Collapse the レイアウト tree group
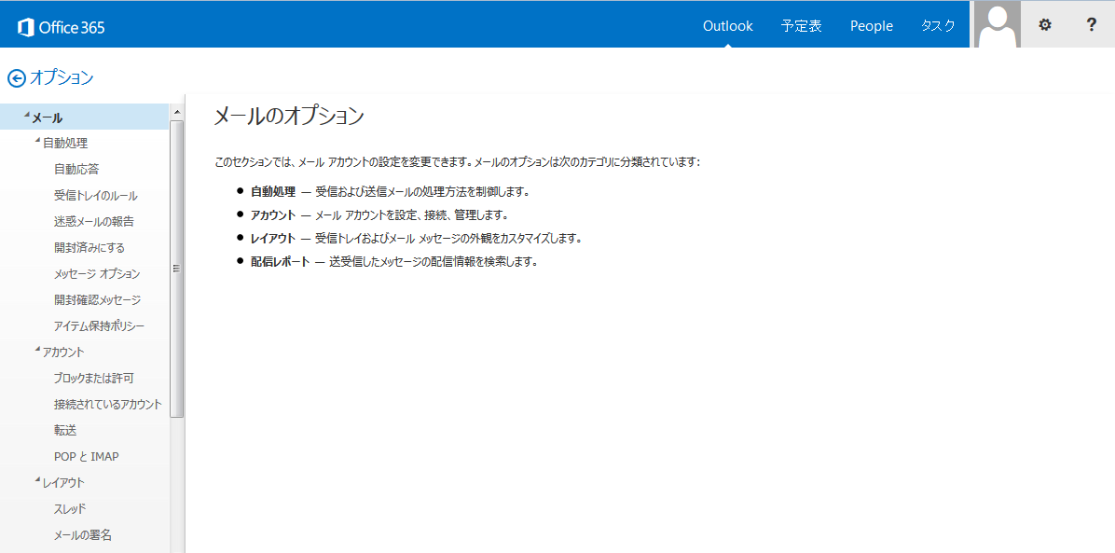The image size is (1115, 553). 37,479
